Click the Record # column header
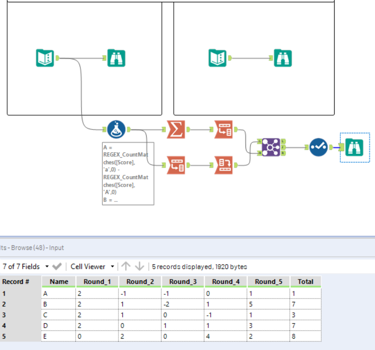The image size is (375, 350). coord(20,281)
